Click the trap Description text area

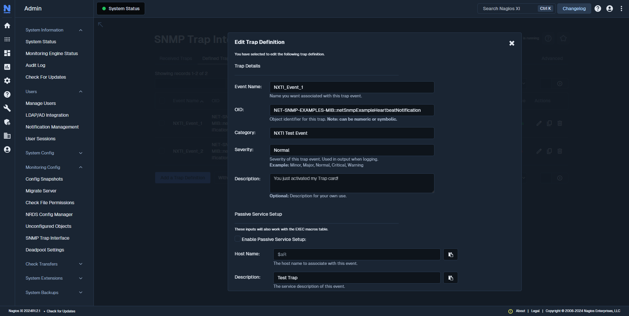[352, 183]
